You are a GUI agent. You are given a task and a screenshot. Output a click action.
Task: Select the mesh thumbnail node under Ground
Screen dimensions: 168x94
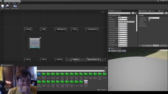tap(35, 43)
